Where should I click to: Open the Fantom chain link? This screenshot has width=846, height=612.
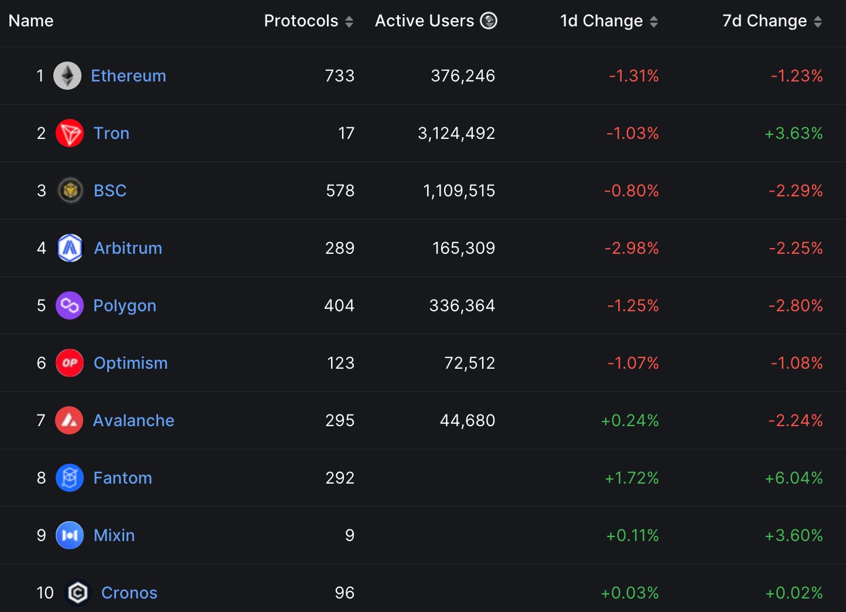point(122,478)
